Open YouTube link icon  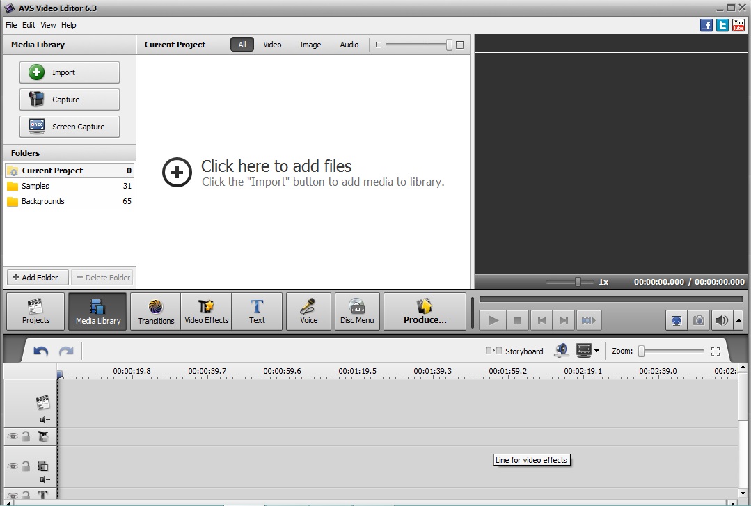tap(738, 25)
